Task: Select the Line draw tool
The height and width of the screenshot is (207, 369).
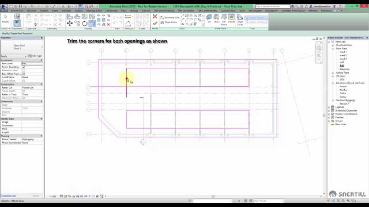Action: (183, 16)
